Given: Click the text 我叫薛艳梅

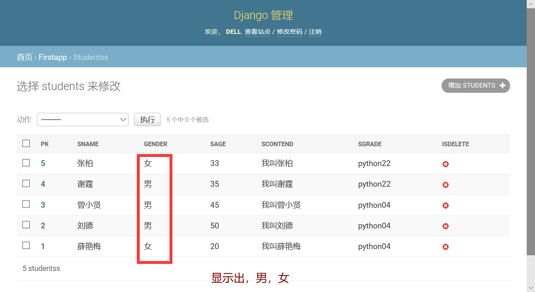Looking at the screenshot, I should pos(281,246).
